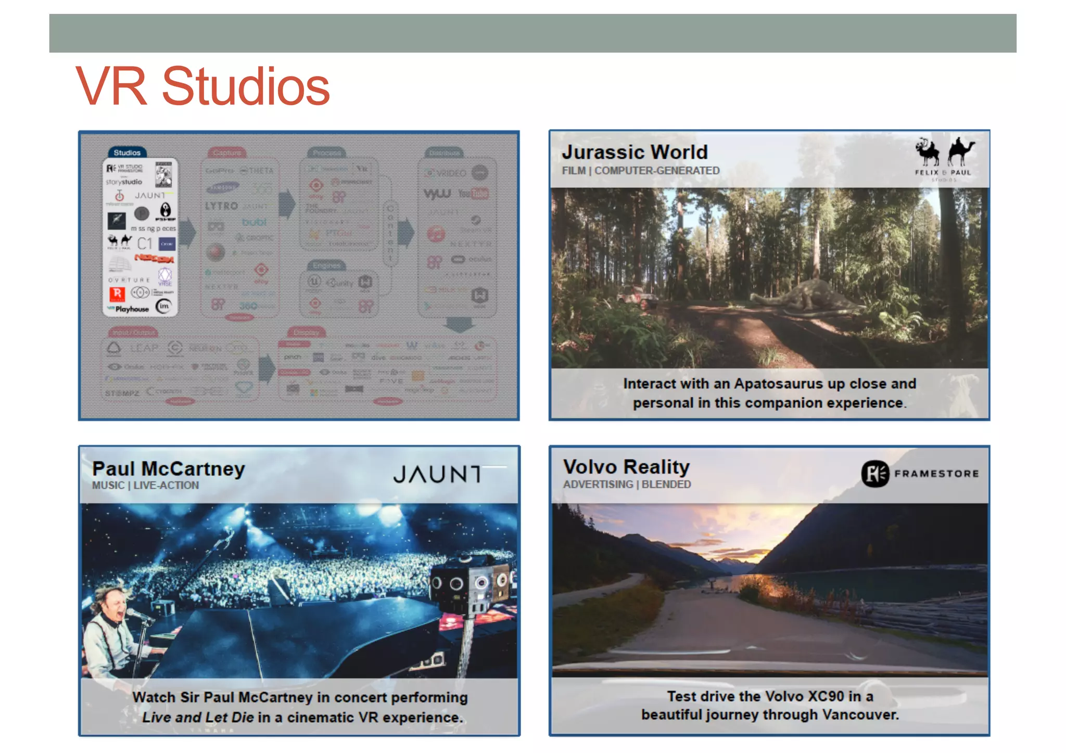Viewport: 1066px width, 753px height.
Task: Select the blue Studios tab label
Action: (x=127, y=152)
